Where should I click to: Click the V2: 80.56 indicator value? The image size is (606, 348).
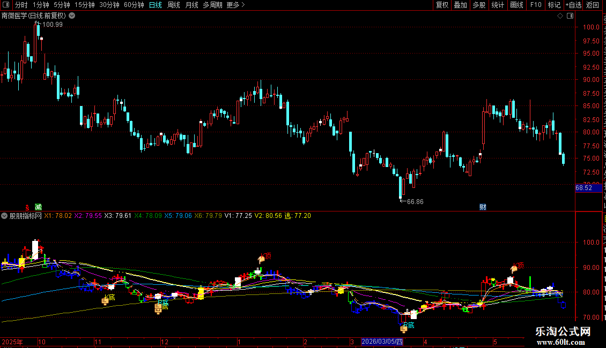(268, 216)
